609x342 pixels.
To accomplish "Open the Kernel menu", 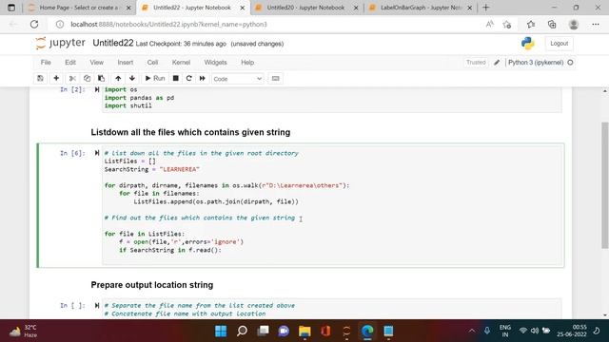I will point(181,63).
